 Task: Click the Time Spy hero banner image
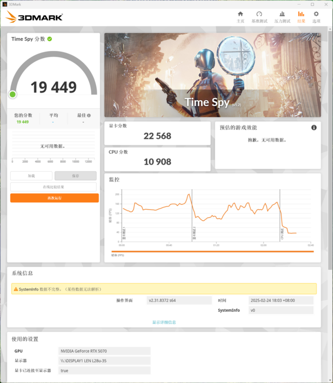213,75
